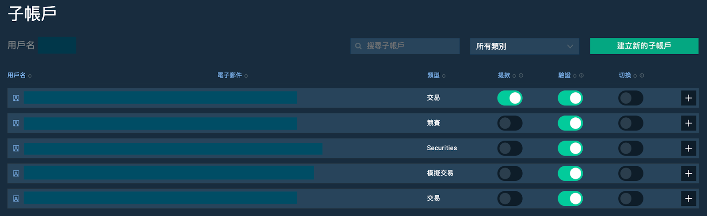This screenshot has height=216, width=707.
Task: Open the 所有類別 category dropdown
Action: pos(525,46)
